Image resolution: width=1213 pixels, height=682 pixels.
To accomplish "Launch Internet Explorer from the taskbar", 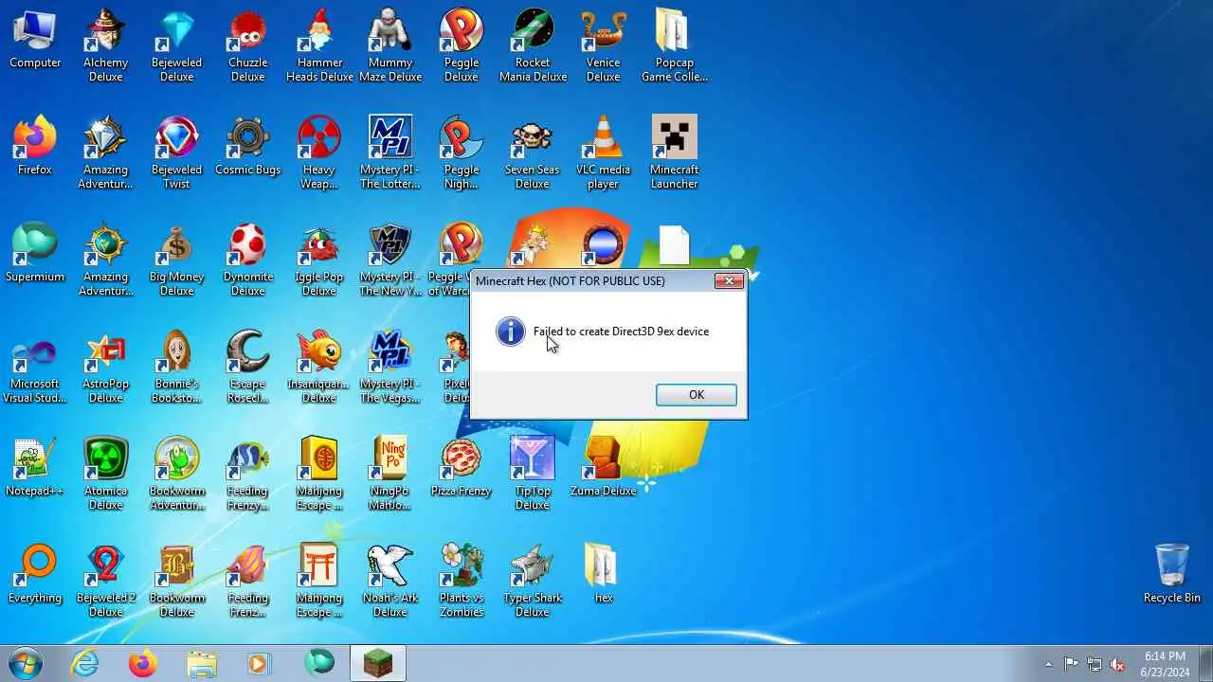I will coord(85,664).
